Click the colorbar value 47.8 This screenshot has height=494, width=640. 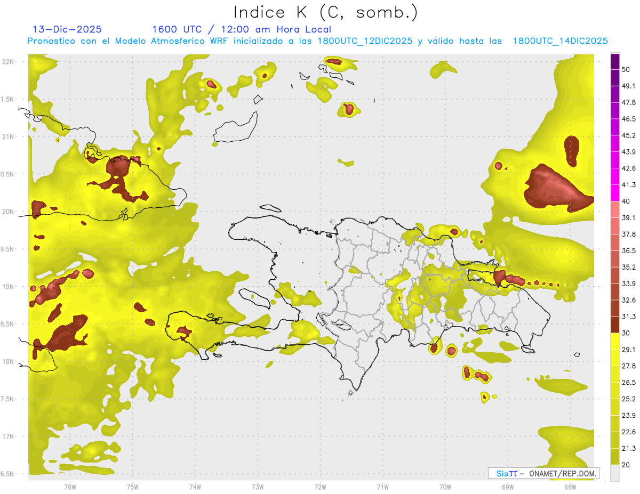pos(629,102)
